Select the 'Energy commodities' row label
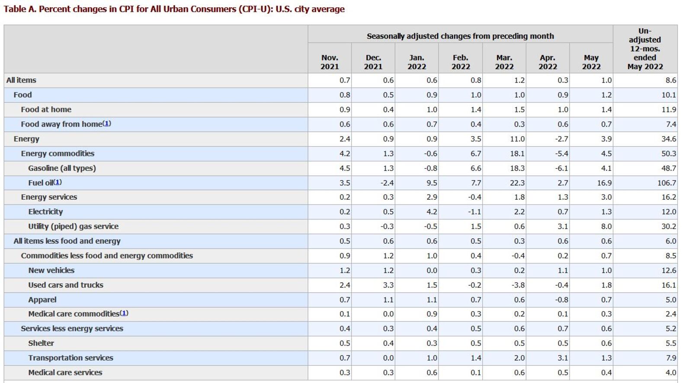Screen dimensions: 692x383 pos(58,153)
